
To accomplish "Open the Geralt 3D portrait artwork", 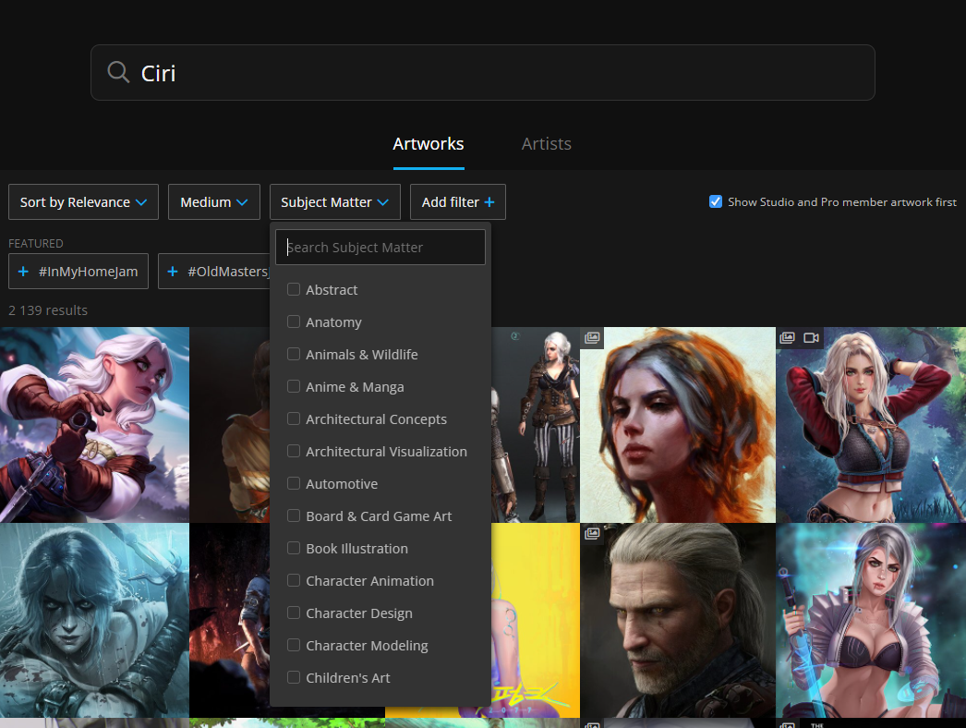I will pyautogui.click(x=678, y=620).
